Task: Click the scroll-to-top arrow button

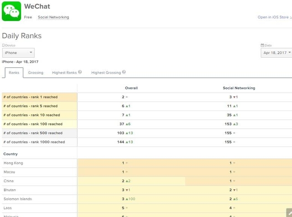Action: click(x=288, y=213)
